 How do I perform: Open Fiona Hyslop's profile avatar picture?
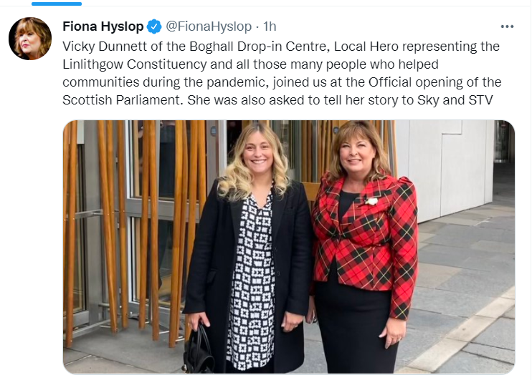(30, 39)
